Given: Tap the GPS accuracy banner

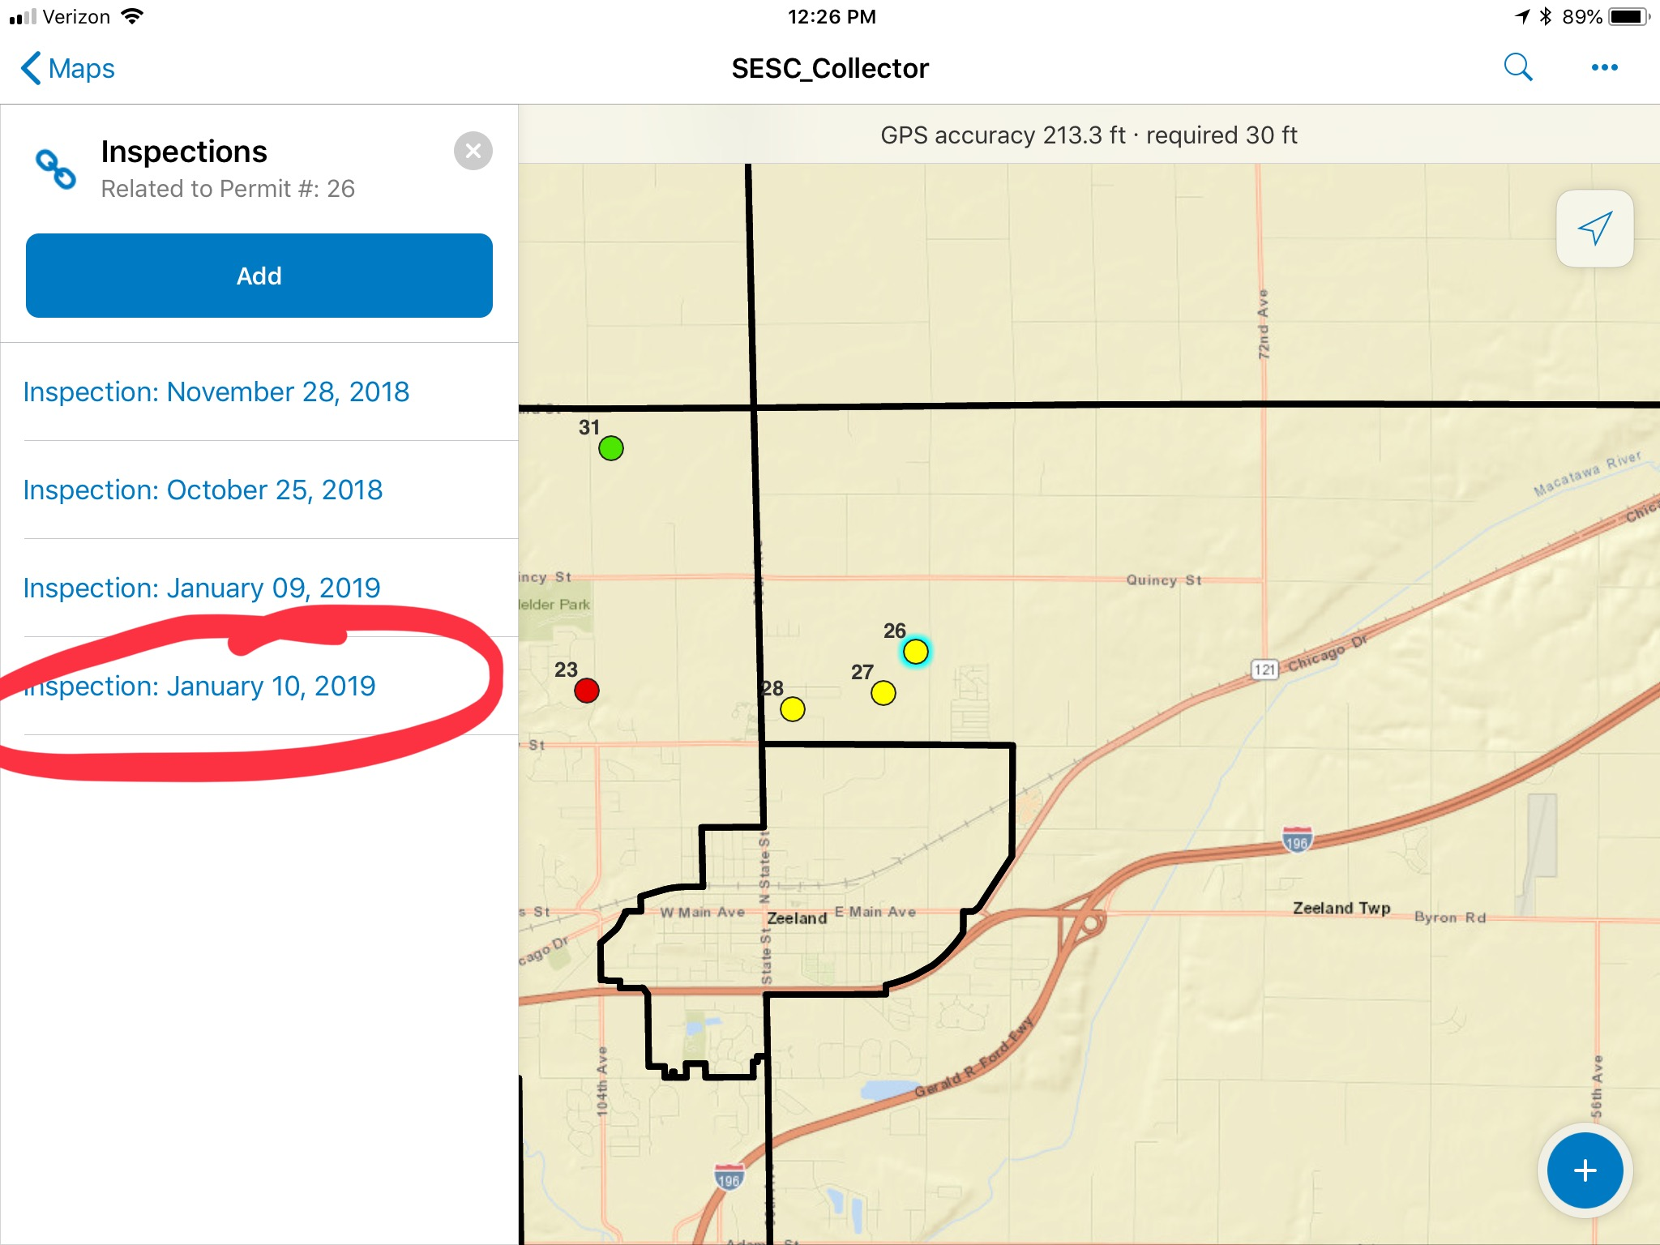Looking at the screenshot, I should tap(1089, 135).
